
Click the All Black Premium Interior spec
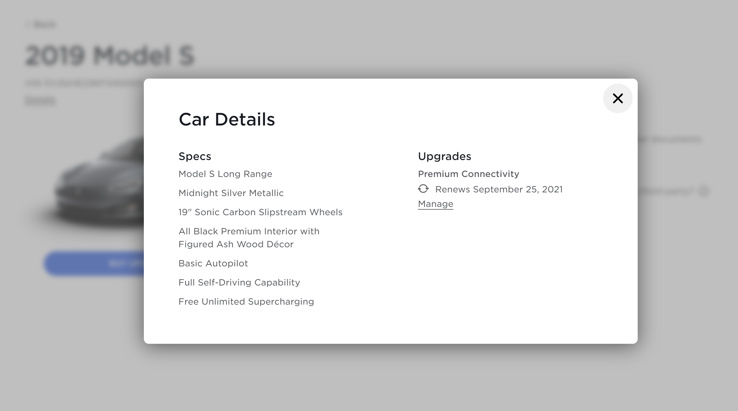[249, 237]
